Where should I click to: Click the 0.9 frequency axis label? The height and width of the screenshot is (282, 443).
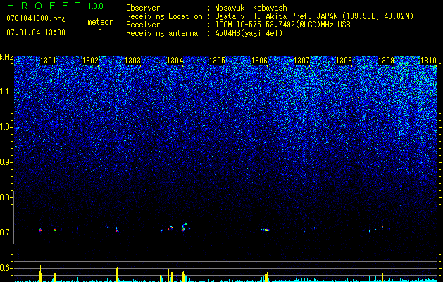pyautogui.click(x=6, y=162)
